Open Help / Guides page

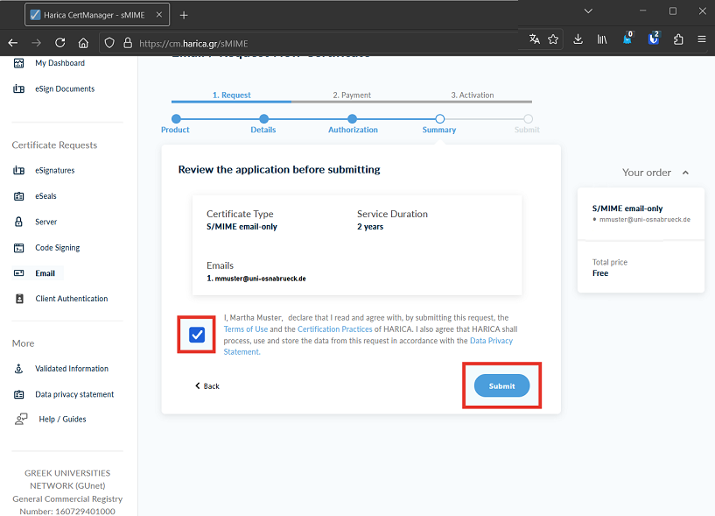(x=62, y=419)
